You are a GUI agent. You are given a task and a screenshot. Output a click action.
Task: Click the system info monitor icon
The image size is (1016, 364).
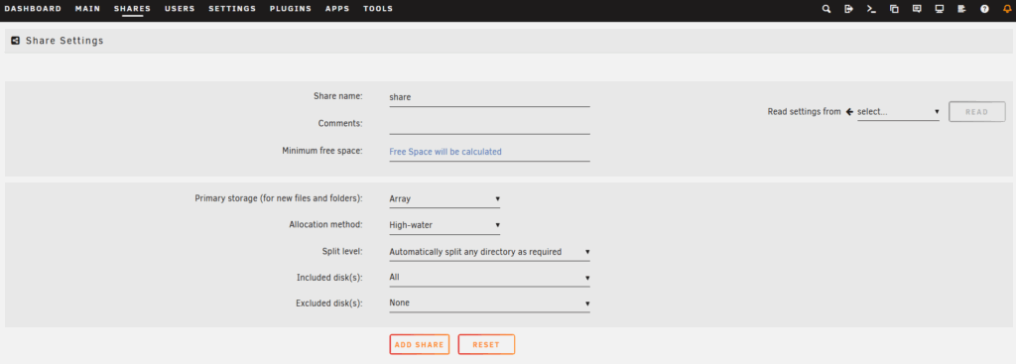939,9
